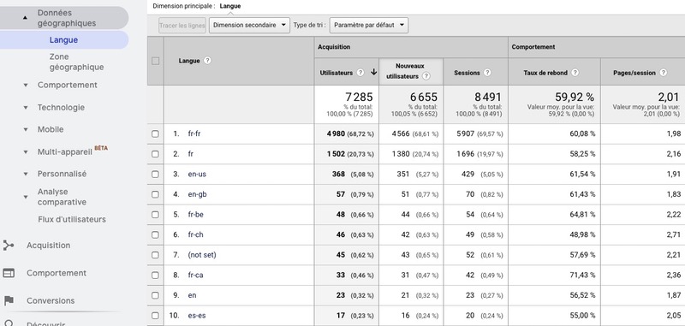Expand the Mobile submenu
Viewport: 685px width, 326px height.
coord(26,129)
